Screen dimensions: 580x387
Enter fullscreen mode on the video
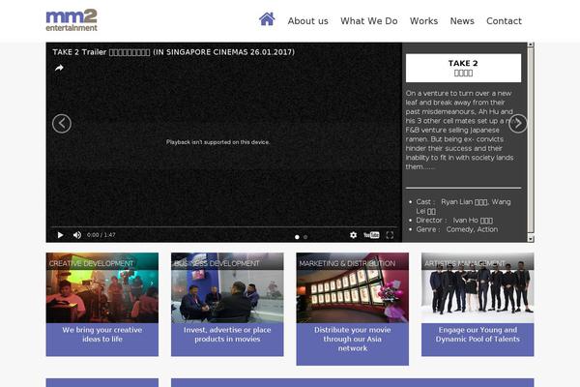pyautogui.click(x=390, y=235)
